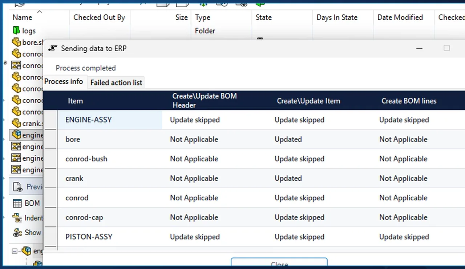Click the Size column header

click(x=182, y=17)
